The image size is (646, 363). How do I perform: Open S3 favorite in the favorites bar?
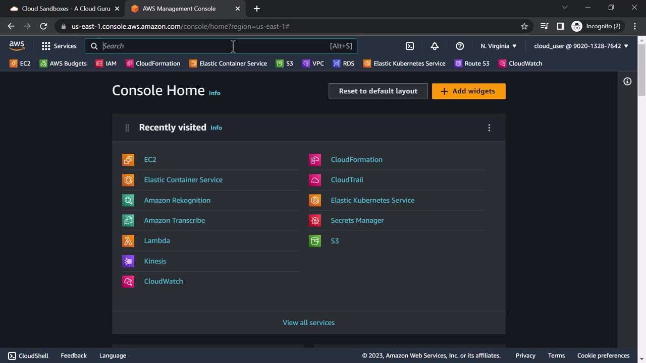[x=285, y=64]
